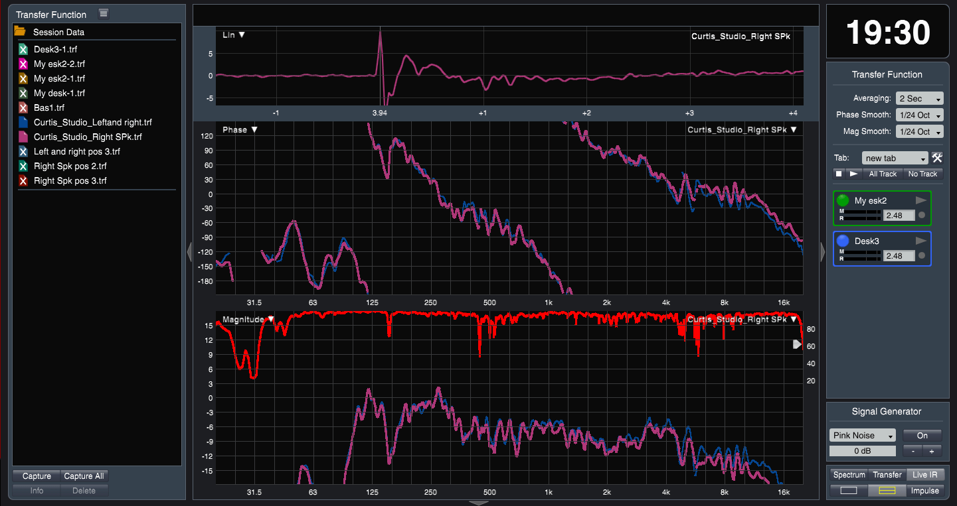
Task: Toggle the blue Desk3 measurement indicator
Action: [843, 241]
